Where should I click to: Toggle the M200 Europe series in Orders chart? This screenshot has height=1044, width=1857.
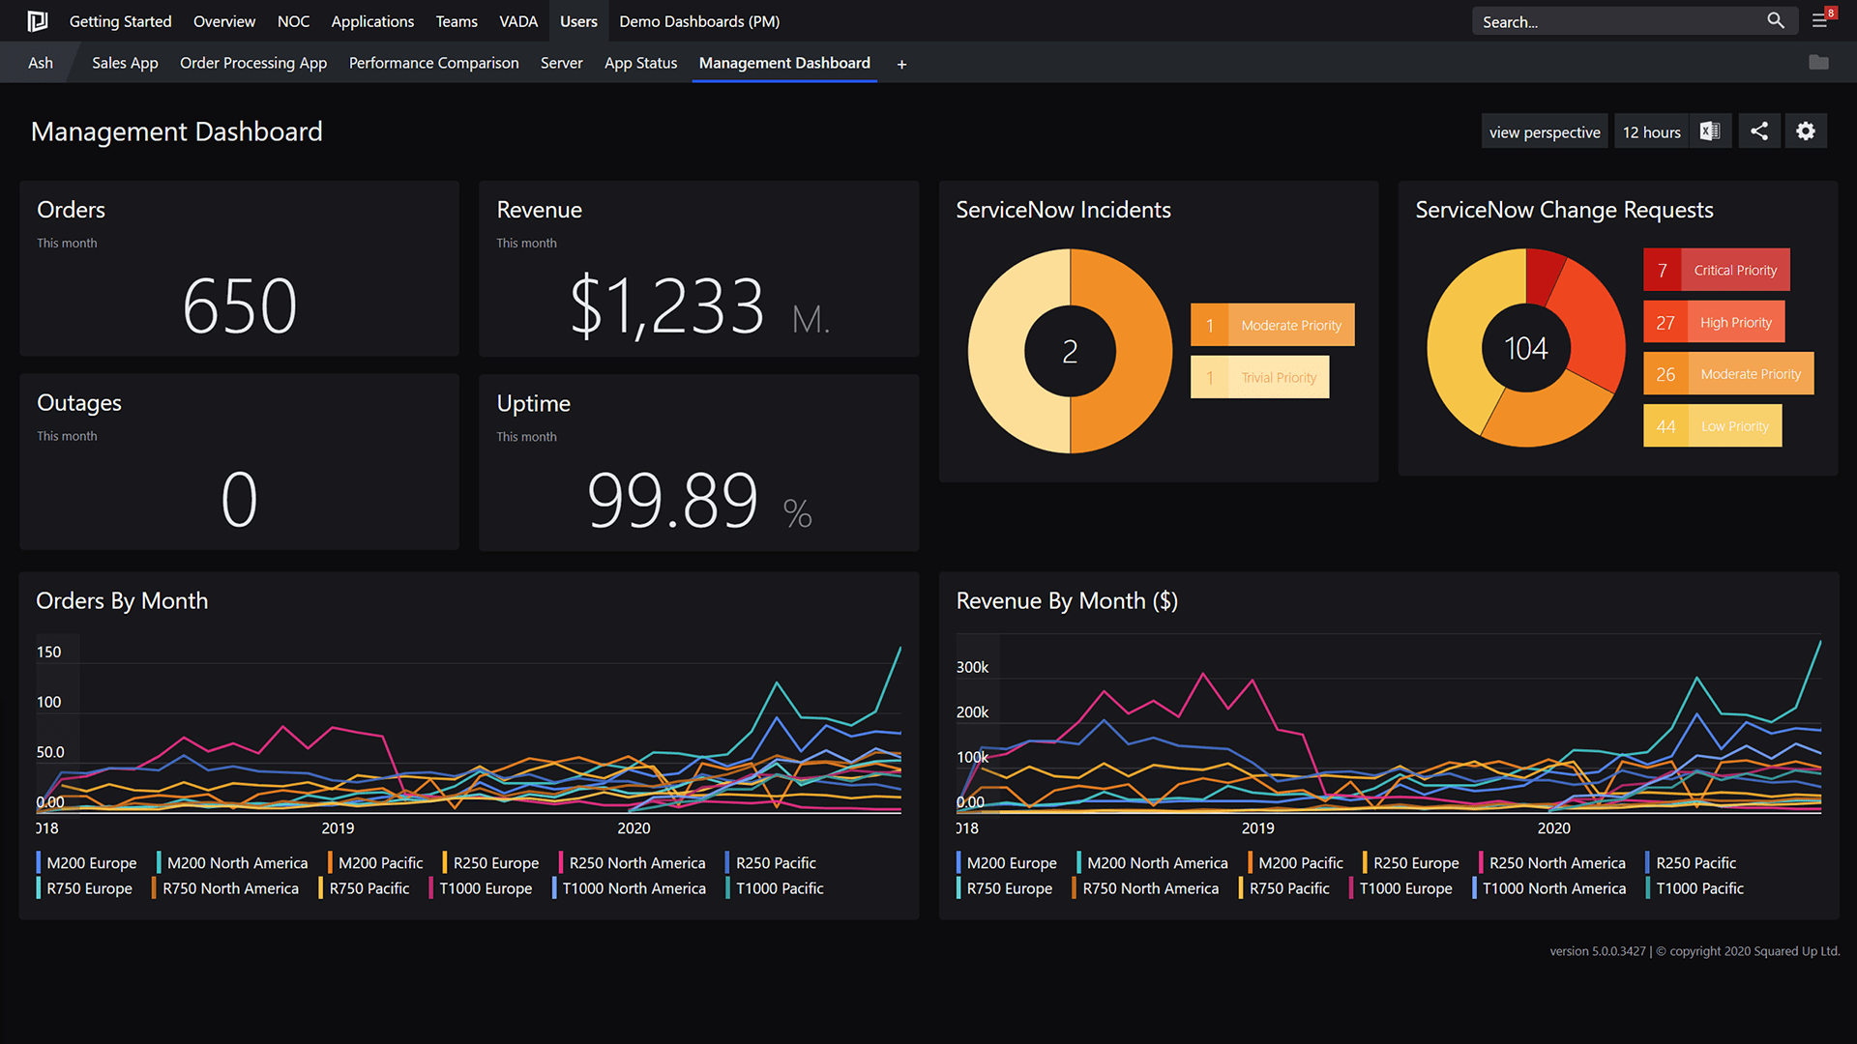coord(90,862)
